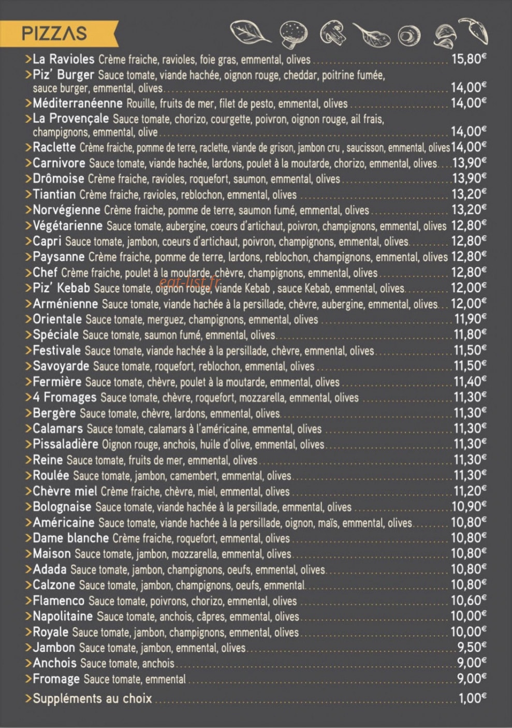512x728 pixels.
Task: Click the arrow before La Ravioles
Action: 28,60
